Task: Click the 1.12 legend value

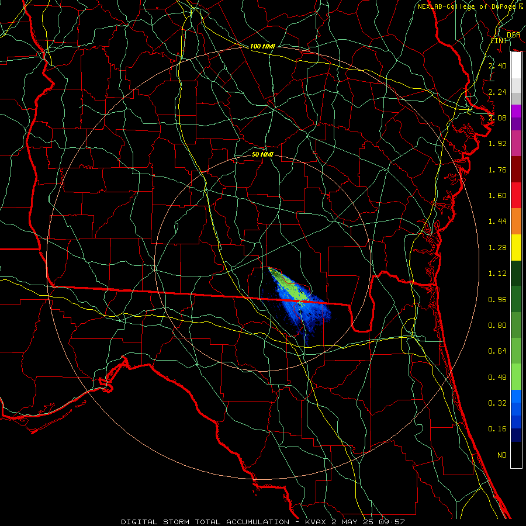Action: [x=497, y=274]
